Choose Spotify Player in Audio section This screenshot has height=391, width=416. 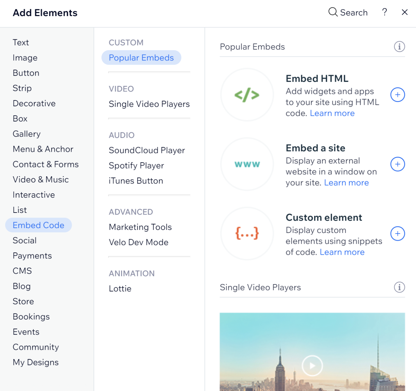click(136, 166)
